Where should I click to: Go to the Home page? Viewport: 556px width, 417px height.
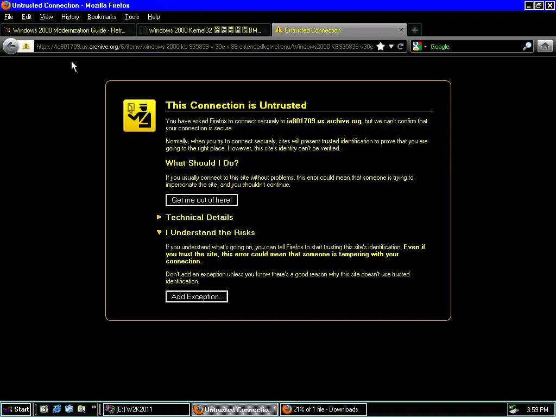pyautogui.click(x=545, y=47)
